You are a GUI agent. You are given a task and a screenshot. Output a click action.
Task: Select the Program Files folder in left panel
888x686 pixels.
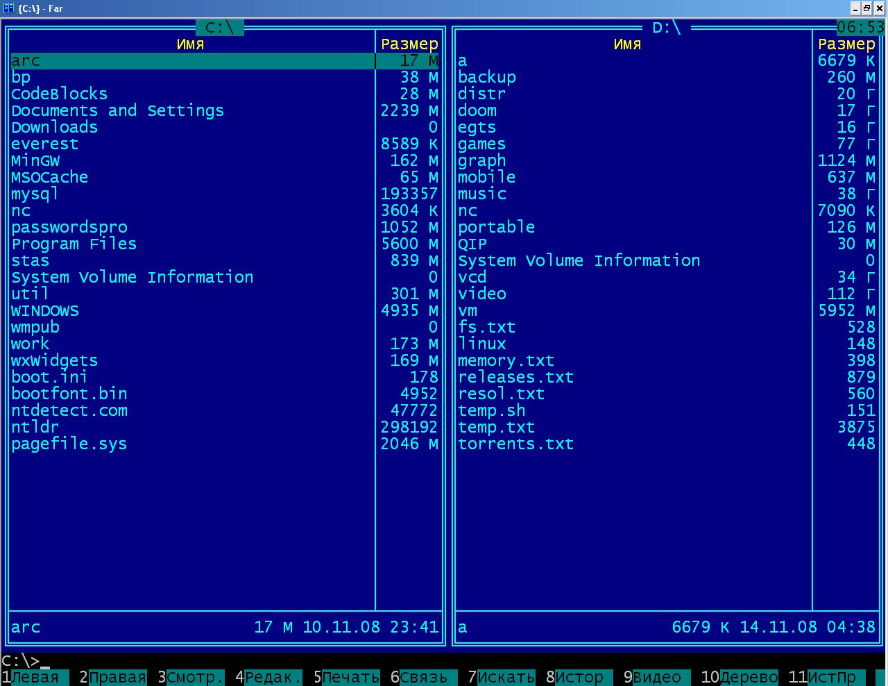pos(74,244)
